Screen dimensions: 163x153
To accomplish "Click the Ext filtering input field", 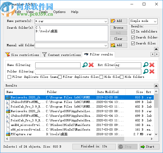I will click(x=128, y=65).
